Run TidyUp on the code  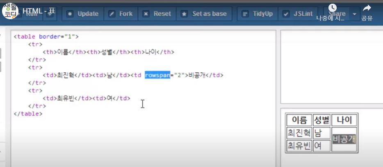click(x=258, y=14)
